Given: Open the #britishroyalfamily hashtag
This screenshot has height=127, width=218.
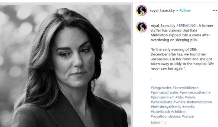Looking at the screenshot, I should [166, 107].
